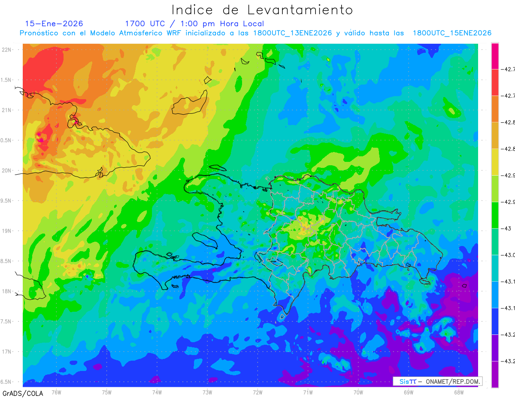The image size is (515, 398).
Task: Click the '71W' longitude label
Action: [308, 392]
